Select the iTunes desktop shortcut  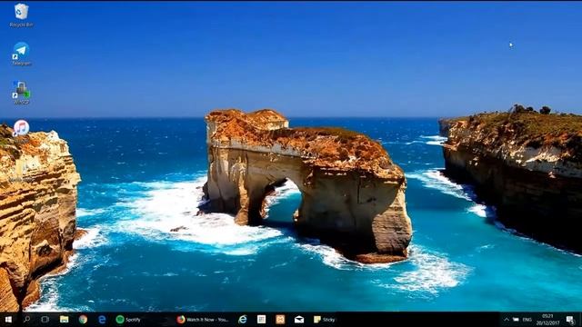(x=21, y=131)
